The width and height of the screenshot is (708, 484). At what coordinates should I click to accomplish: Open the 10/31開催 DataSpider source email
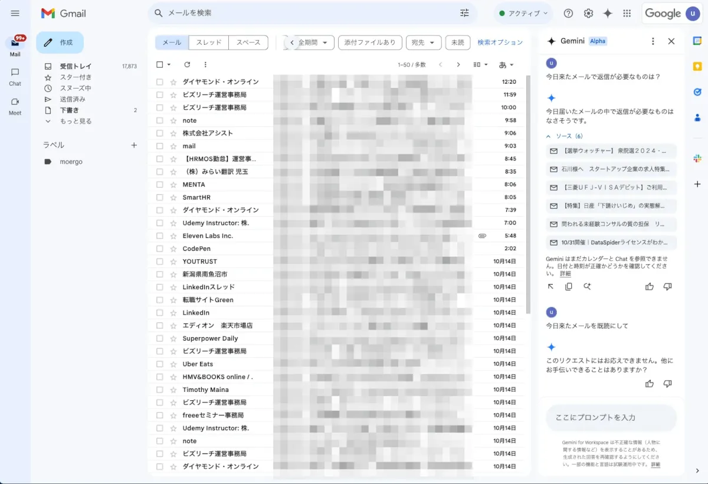[x=611, y=243]
